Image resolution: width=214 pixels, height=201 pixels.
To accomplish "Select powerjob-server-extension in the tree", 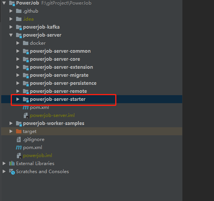I will point(61,67).
